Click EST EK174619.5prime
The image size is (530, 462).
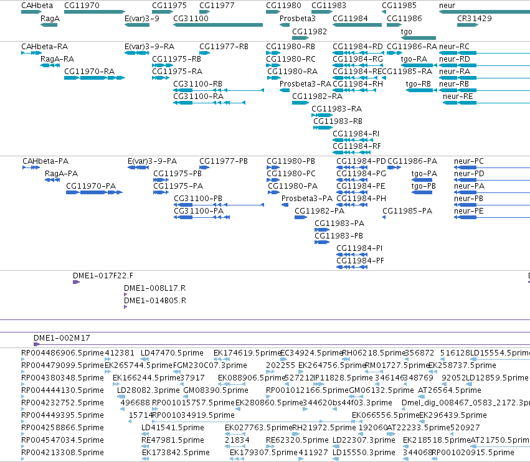click(x=247, y=353)
